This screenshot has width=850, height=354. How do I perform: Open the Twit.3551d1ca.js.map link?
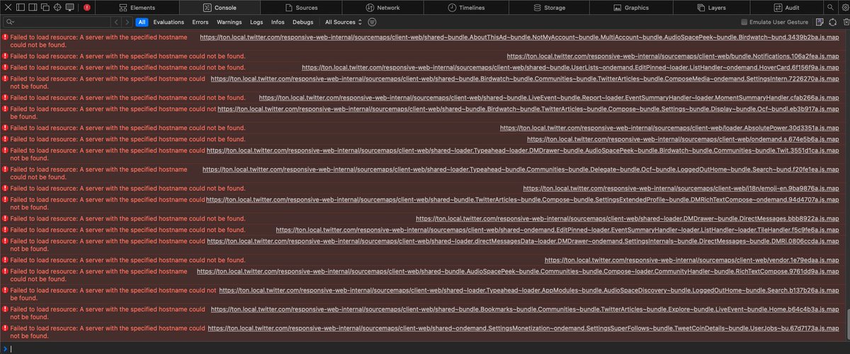click(x=523, y=151)
